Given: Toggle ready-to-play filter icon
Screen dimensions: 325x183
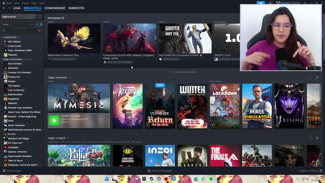Looking at the screenshot, I should tap(41, 24).
